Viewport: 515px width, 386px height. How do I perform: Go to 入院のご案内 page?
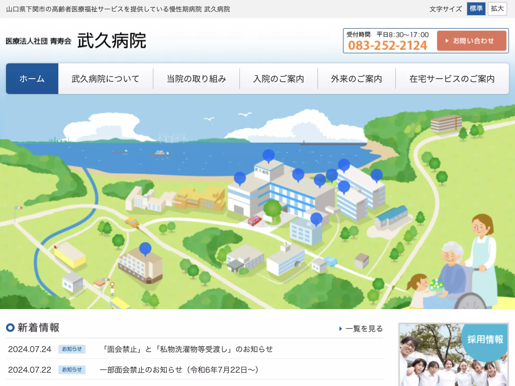(x=279, y=79)
